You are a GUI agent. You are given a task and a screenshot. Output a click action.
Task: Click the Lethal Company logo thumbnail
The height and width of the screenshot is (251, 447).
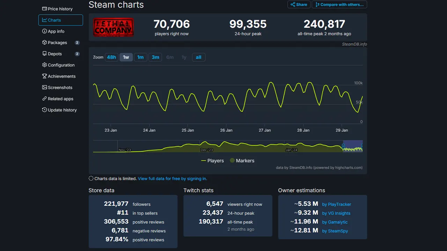click(x=113, y=27)
